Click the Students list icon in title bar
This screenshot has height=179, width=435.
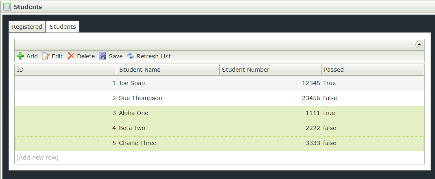point(7,7)
